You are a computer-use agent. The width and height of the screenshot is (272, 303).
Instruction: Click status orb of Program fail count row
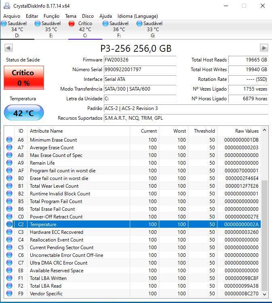click(x=9, y=170)
